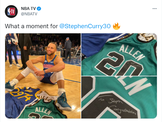Follow the @StephenCurry30 mention link
The height and width of the screenshot is (122, 162).
point(85,26)
